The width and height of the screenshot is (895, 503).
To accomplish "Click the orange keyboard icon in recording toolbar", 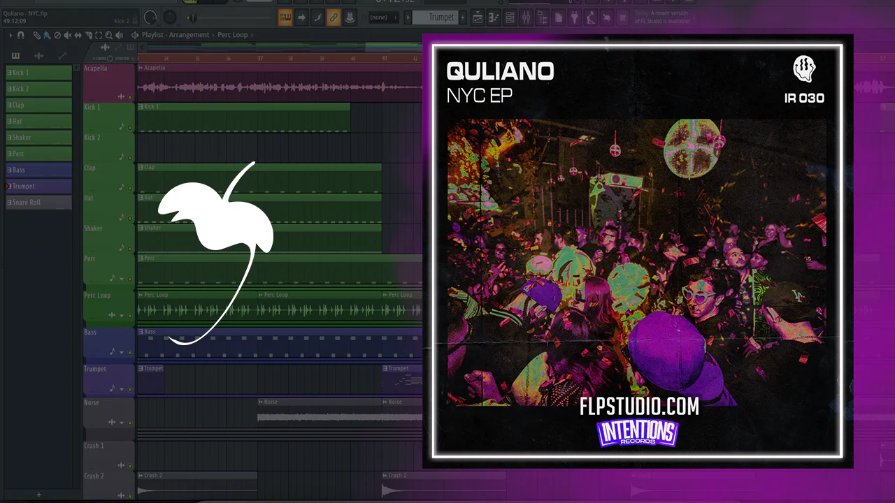I will pyautogui.click(x=285, y=17).
